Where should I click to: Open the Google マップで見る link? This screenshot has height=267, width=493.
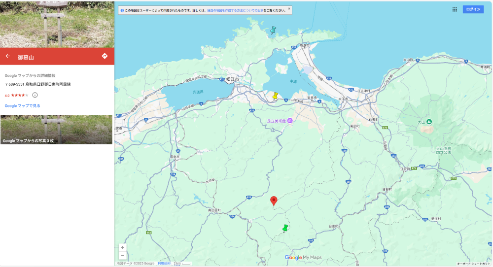[x=22, y=106]
